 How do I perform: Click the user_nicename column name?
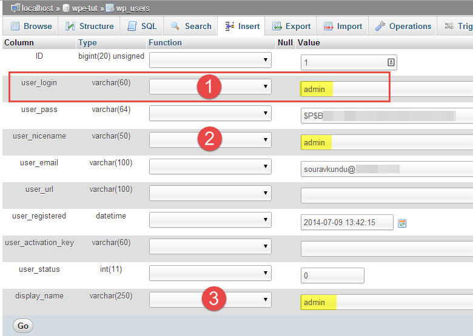(39, 136)
